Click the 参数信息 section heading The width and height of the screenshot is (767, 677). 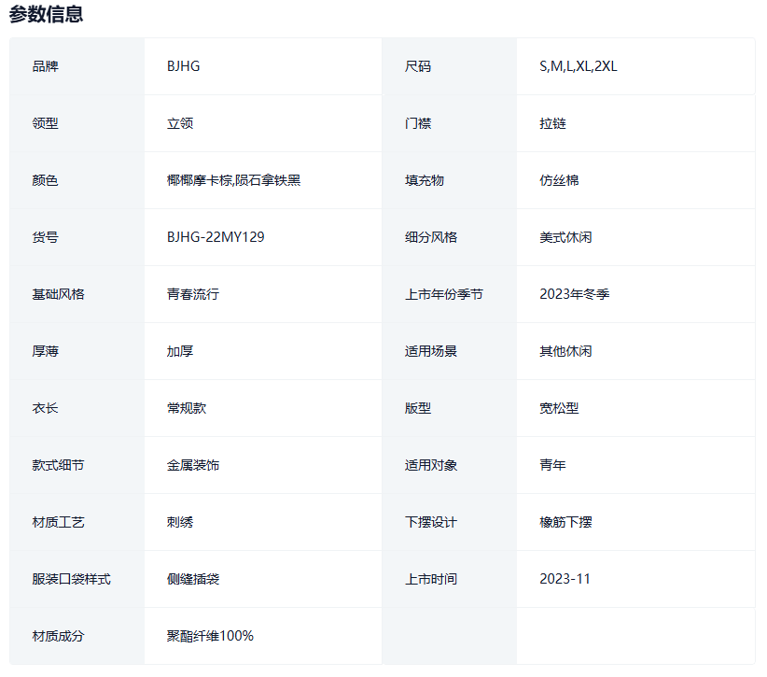[46, 14]
